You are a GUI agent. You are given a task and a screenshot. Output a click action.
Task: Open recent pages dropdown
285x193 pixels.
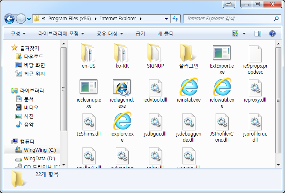tap(29, 19)
